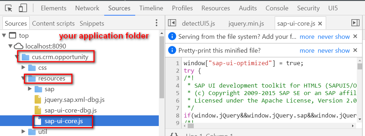
Task: Click never show link for pretty-print
Action: [334, 50]
